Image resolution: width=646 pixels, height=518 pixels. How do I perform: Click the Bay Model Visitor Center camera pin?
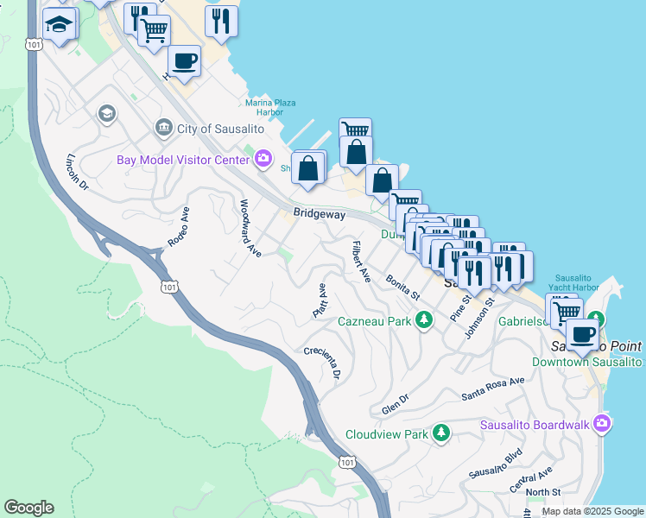[x=263, y=159]
